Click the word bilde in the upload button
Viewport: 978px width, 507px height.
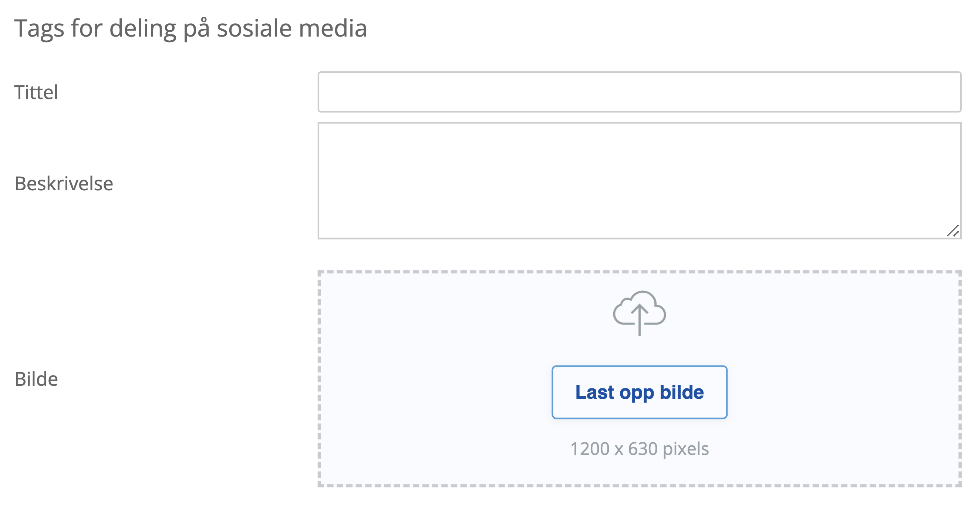point(682,392)
